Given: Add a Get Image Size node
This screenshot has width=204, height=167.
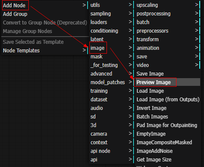Looking at the screenshot, I should tap(168, 160).
